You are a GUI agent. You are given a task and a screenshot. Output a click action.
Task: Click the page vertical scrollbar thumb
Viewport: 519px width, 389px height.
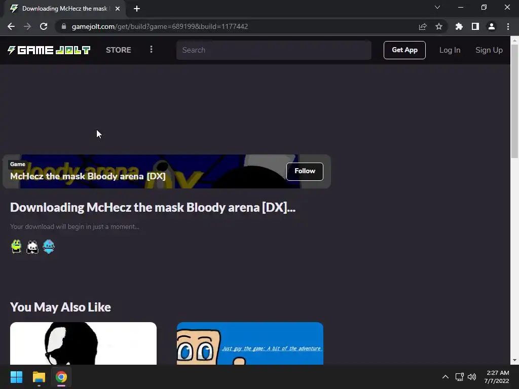click(514, 101)
